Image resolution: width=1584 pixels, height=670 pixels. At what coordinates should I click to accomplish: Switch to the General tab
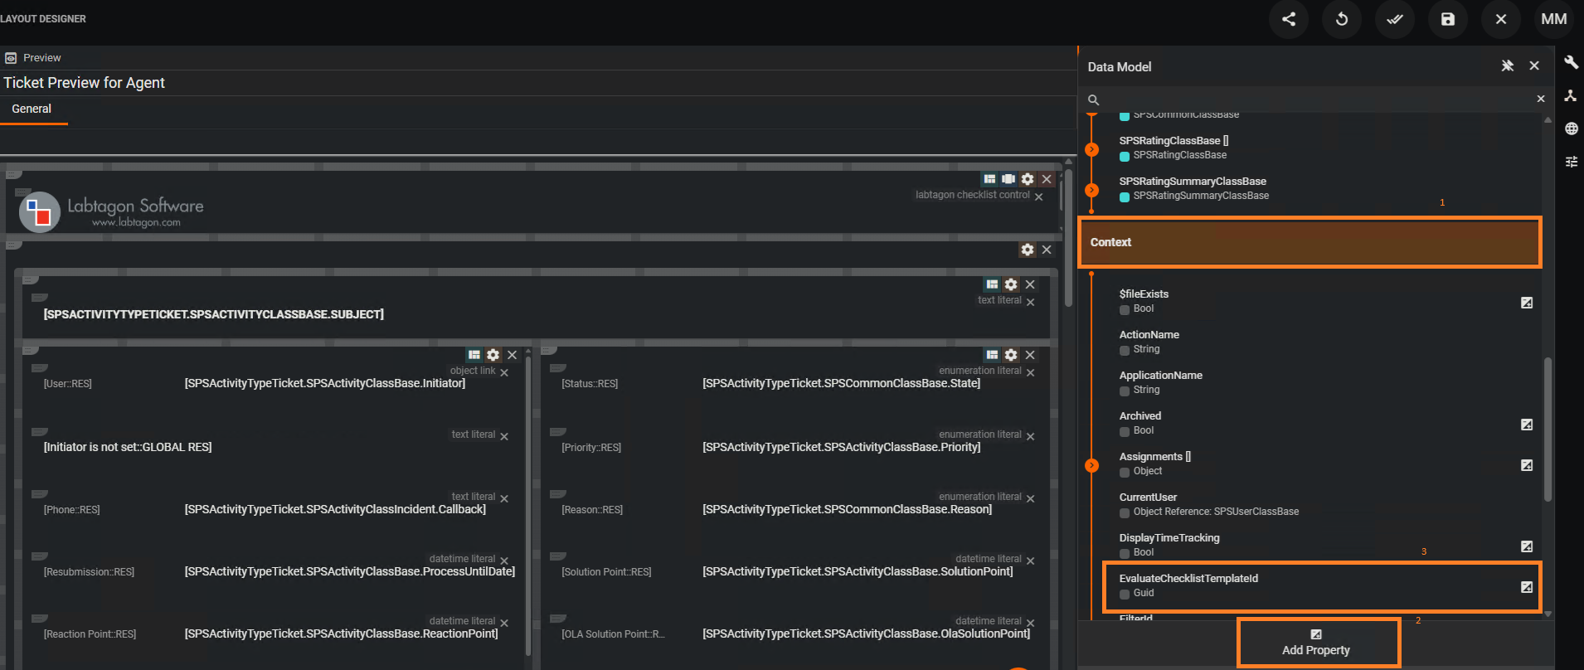coord(32,109)
